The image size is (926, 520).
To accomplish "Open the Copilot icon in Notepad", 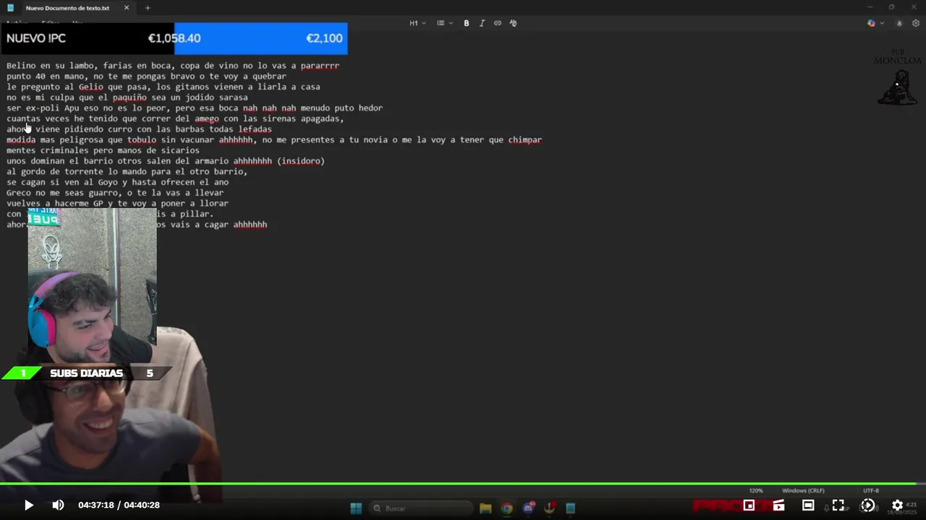I will (x=871, y=23).
